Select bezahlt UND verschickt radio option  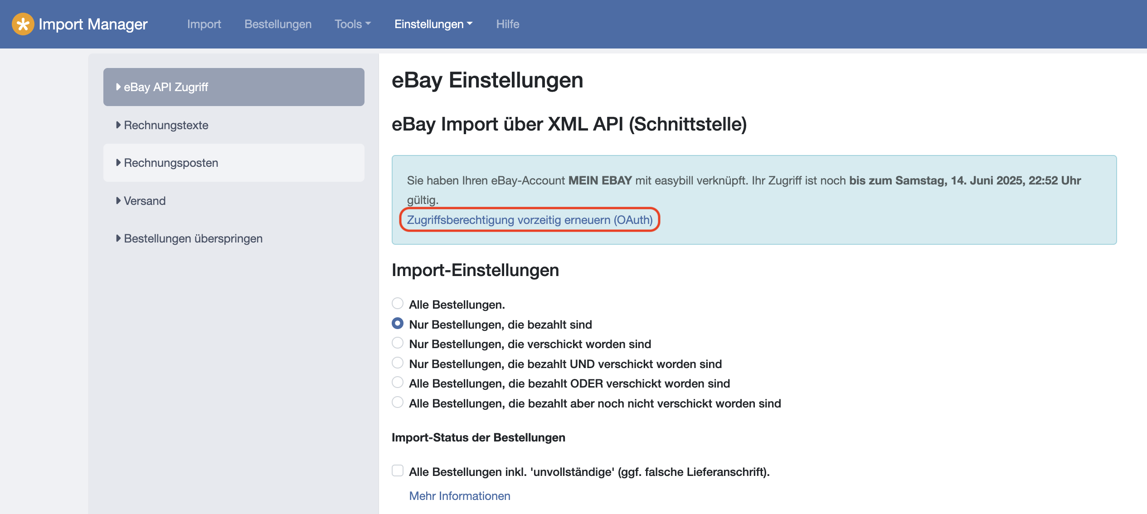click(x=398, y=363)
